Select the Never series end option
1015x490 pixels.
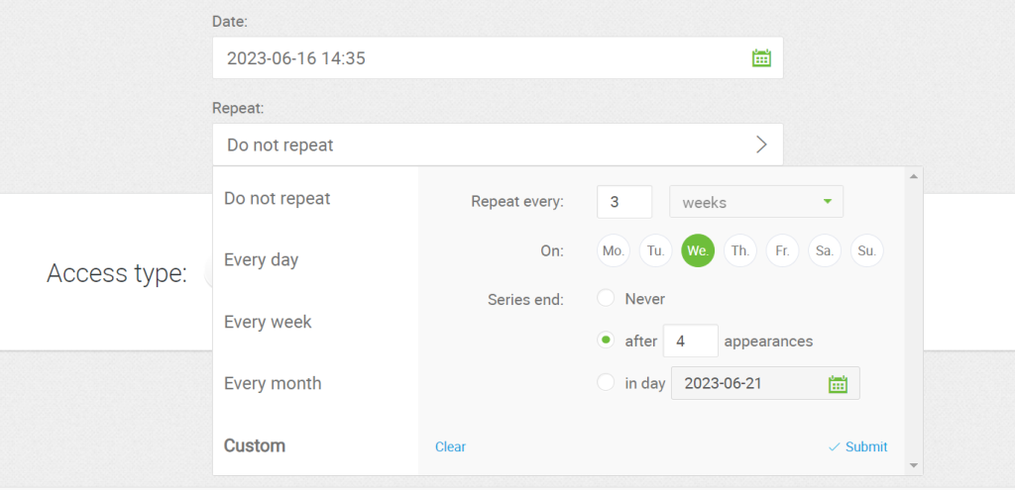tap(607, 299)
